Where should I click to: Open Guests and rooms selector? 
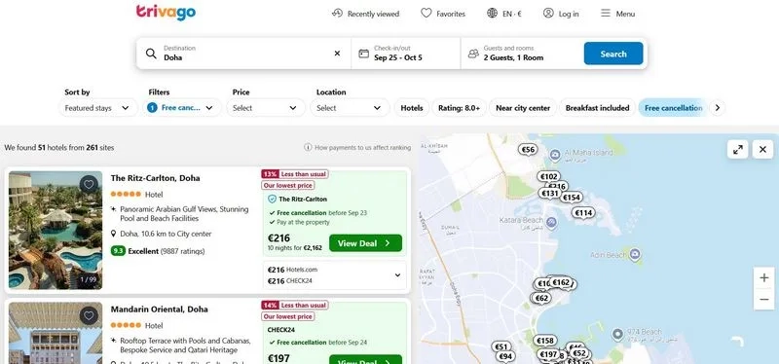point(522,54)
